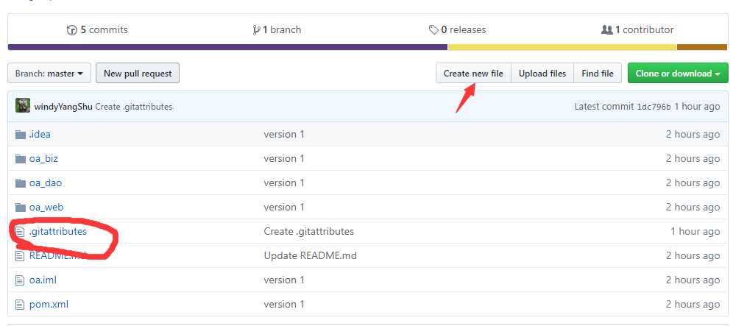747x326 pixels.
Task: Click the Find file button
Action: pos(598,74)
